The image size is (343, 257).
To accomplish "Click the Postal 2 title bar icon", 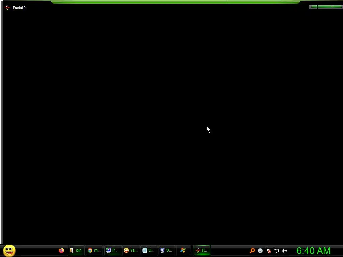I will tap(7, 8).
